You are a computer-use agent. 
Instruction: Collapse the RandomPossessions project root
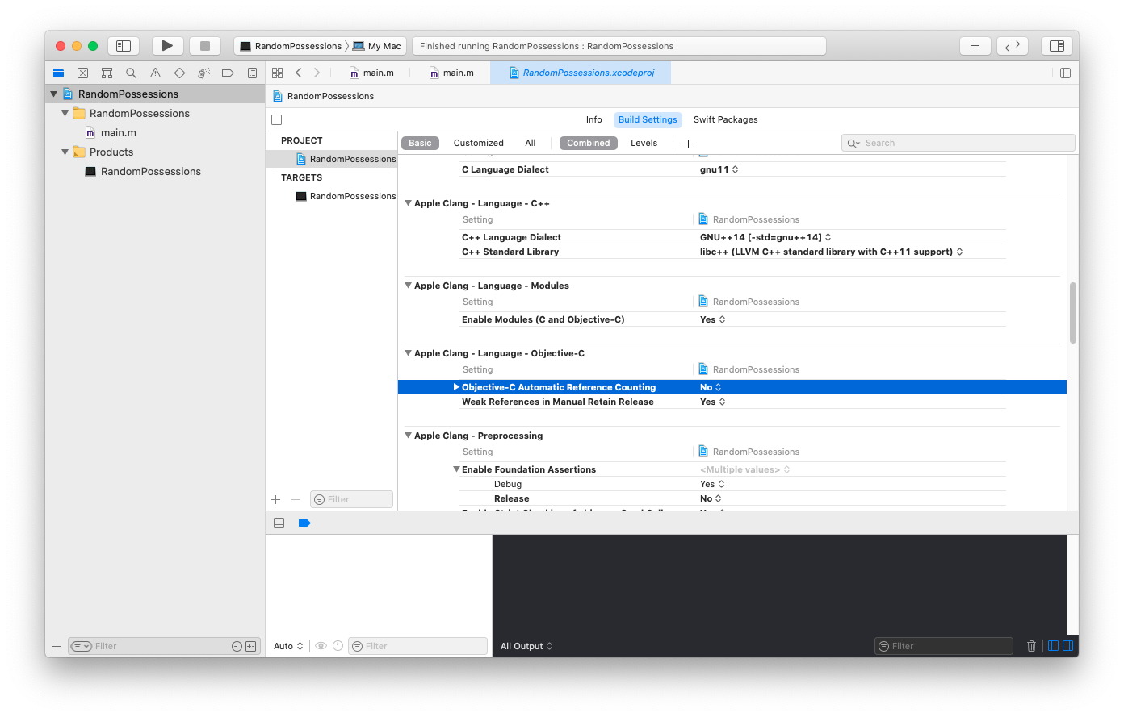(54, 94)
